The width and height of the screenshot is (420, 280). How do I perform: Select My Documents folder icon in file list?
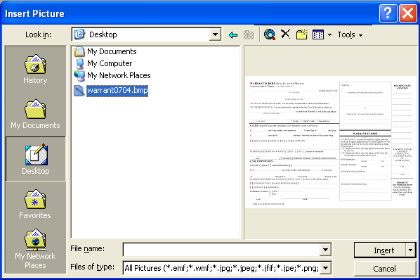tap(79, 51)
